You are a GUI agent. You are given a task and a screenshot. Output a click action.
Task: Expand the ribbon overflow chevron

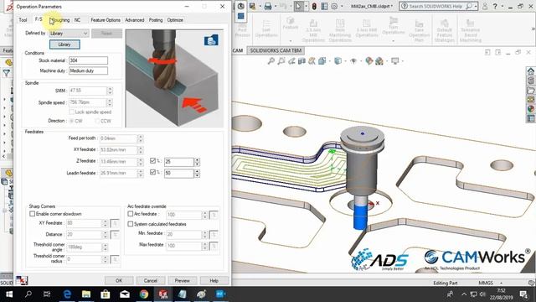[x=533, y=29]
